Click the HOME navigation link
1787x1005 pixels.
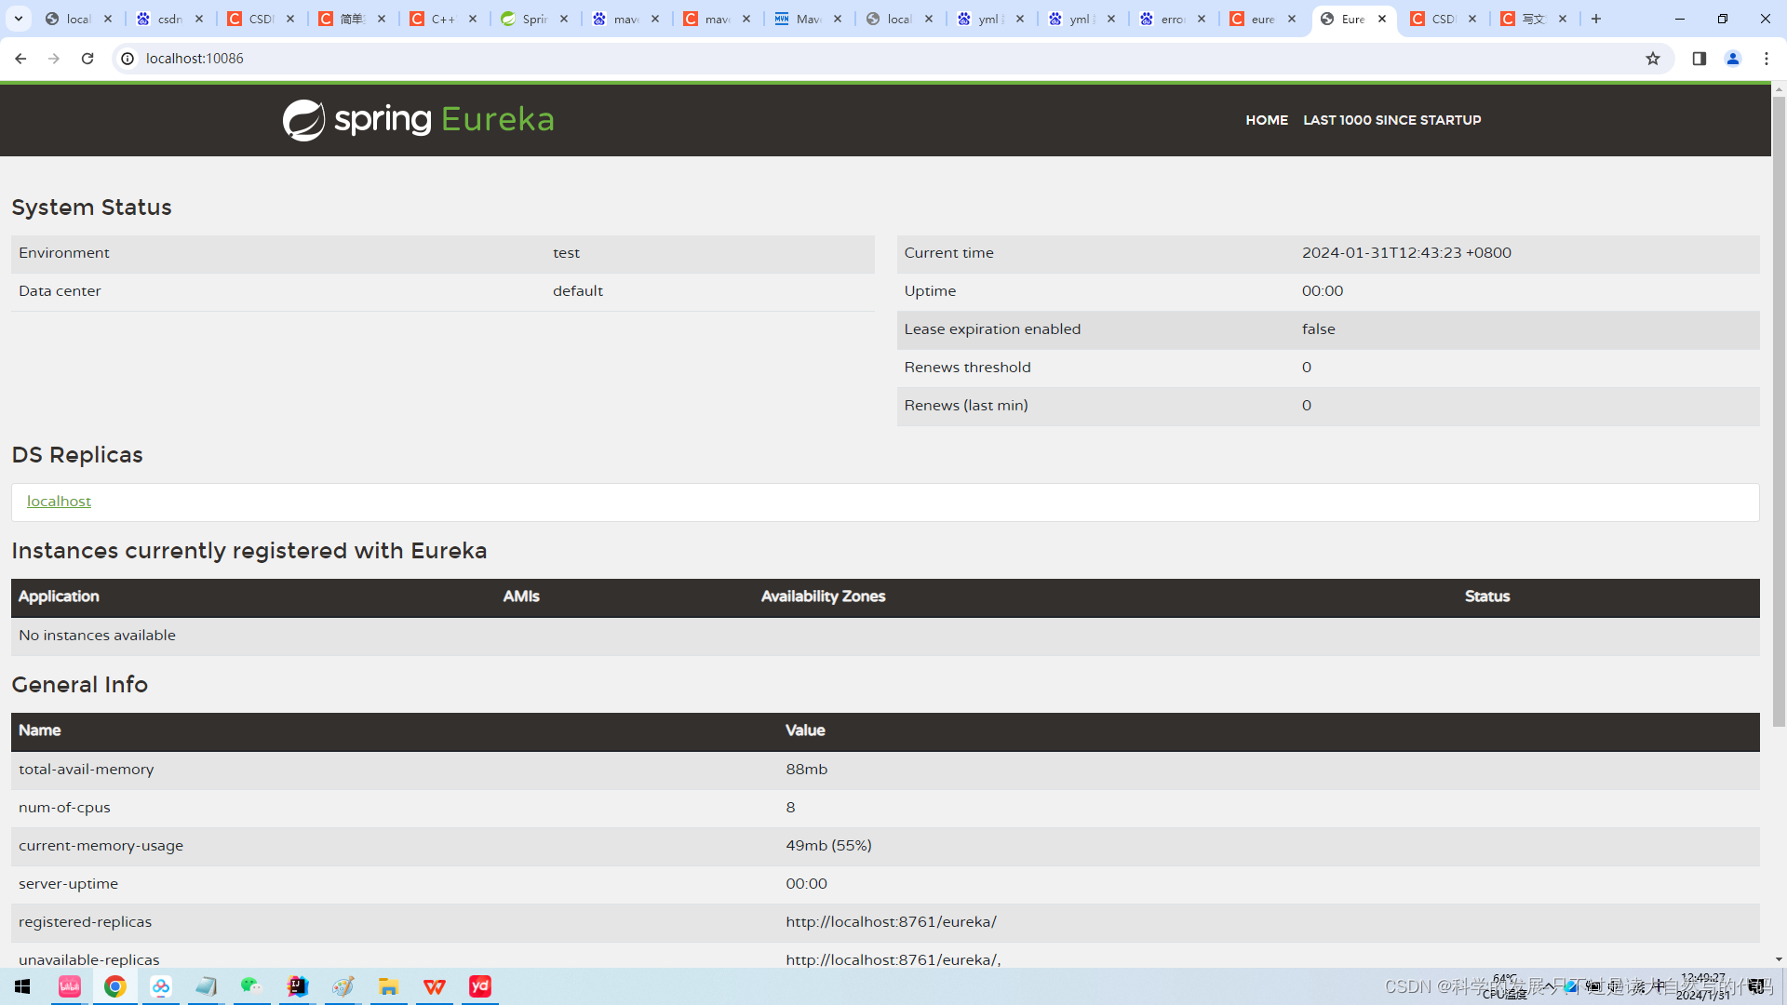1267,120
